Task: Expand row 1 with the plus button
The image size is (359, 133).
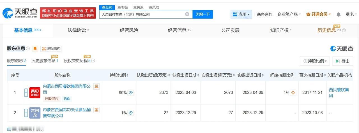Action: click(x=26, y=93)
